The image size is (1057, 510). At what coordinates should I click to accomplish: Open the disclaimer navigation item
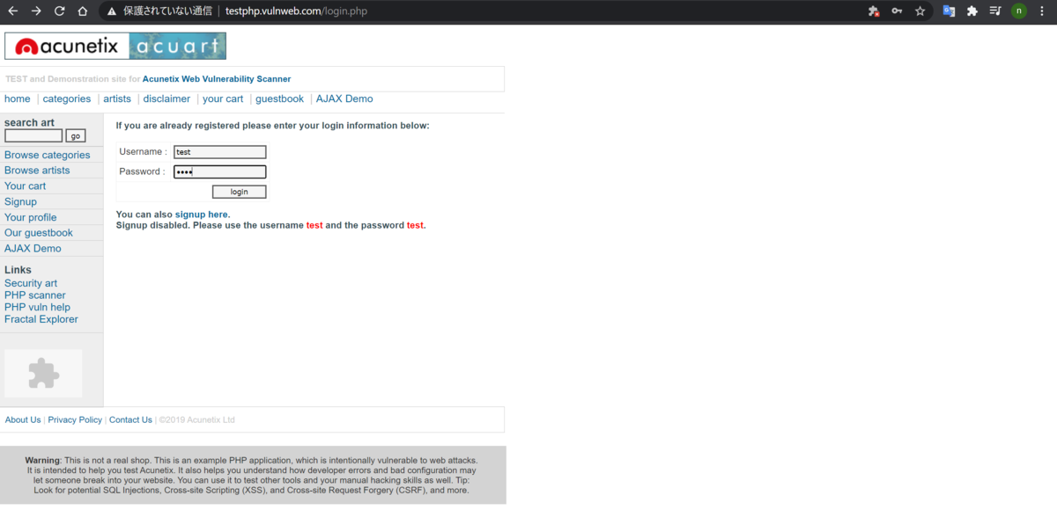click(x=166, y=99)
